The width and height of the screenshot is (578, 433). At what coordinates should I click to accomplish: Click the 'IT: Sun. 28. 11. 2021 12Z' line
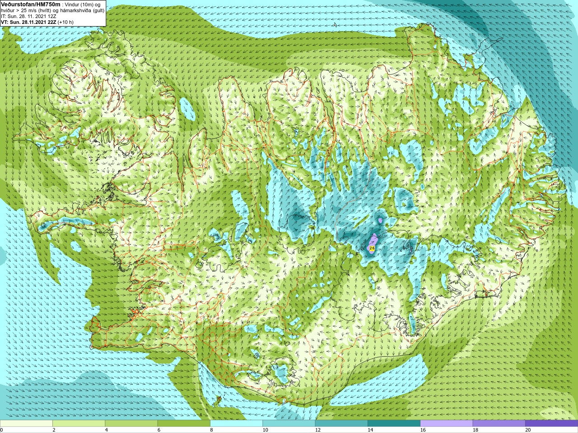tap(28, 16)
